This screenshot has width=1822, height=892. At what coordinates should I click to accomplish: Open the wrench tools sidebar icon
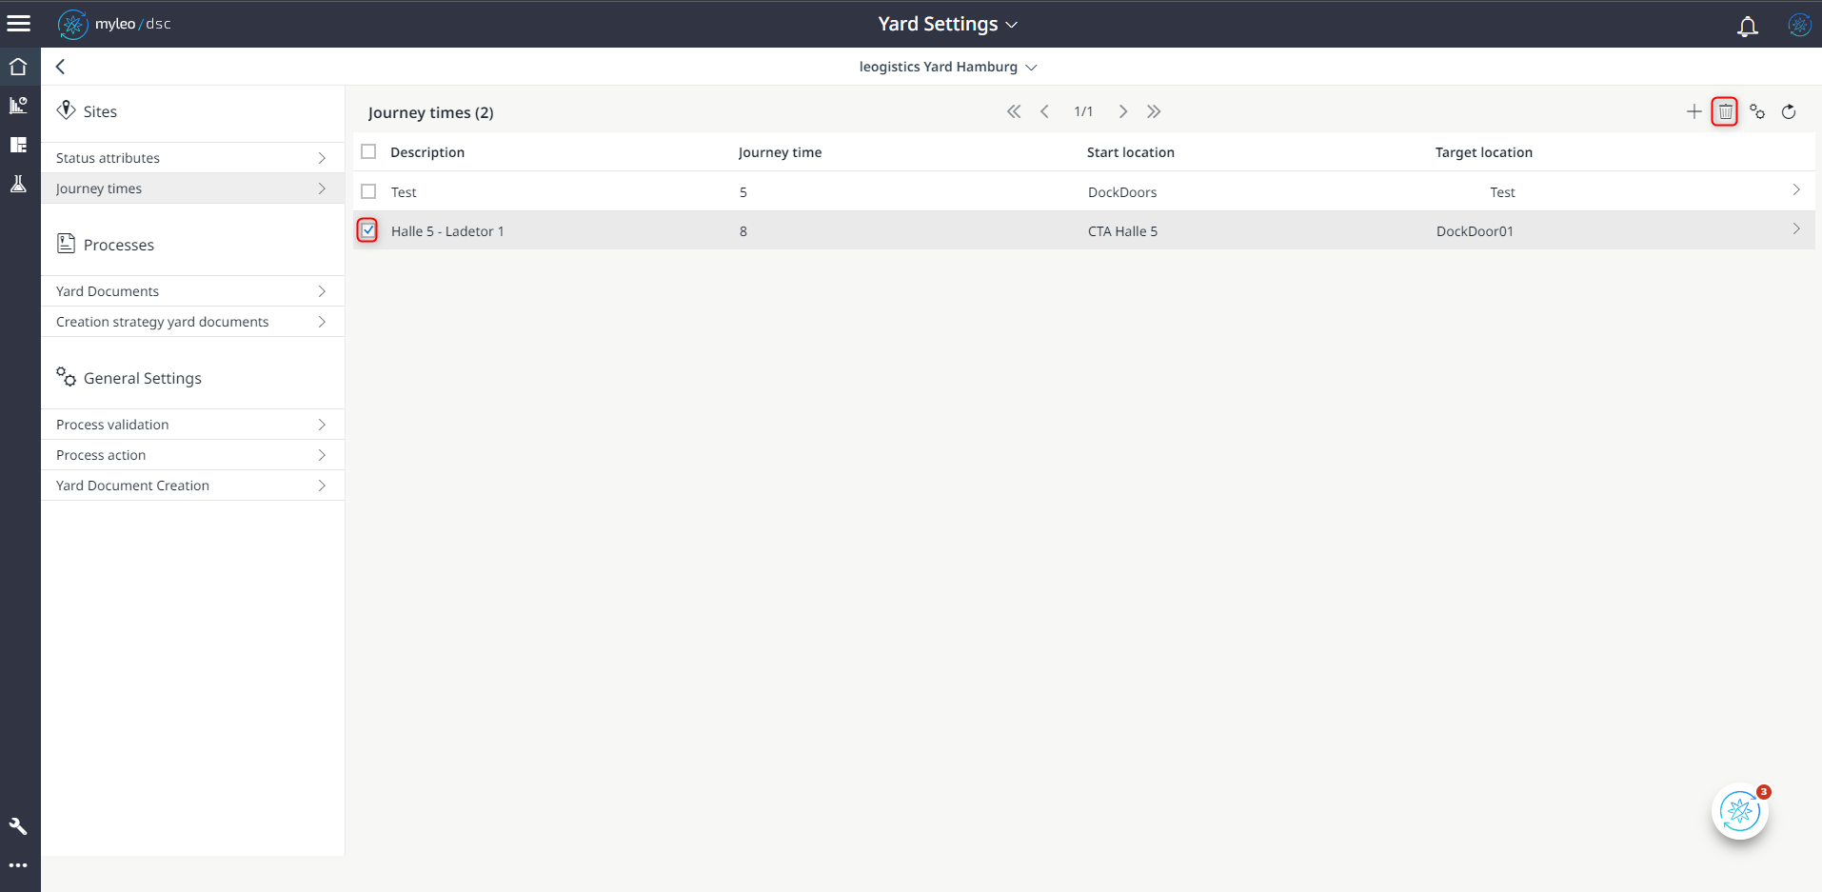(x=18, y=826)
